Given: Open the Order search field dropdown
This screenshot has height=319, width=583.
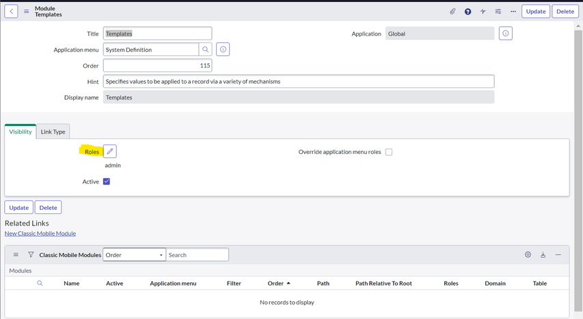Looking at the screenshot, I should point(134,255).
